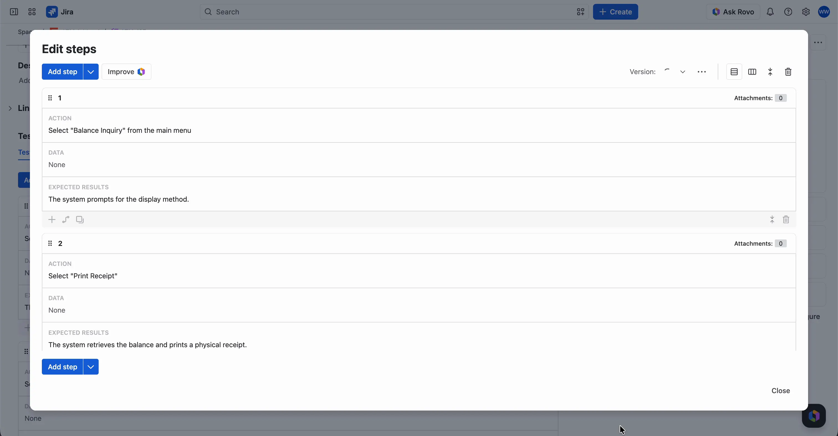Click step 2 attachments count badge
This screenshot has width=838, height=436.
tap(780, 243)
